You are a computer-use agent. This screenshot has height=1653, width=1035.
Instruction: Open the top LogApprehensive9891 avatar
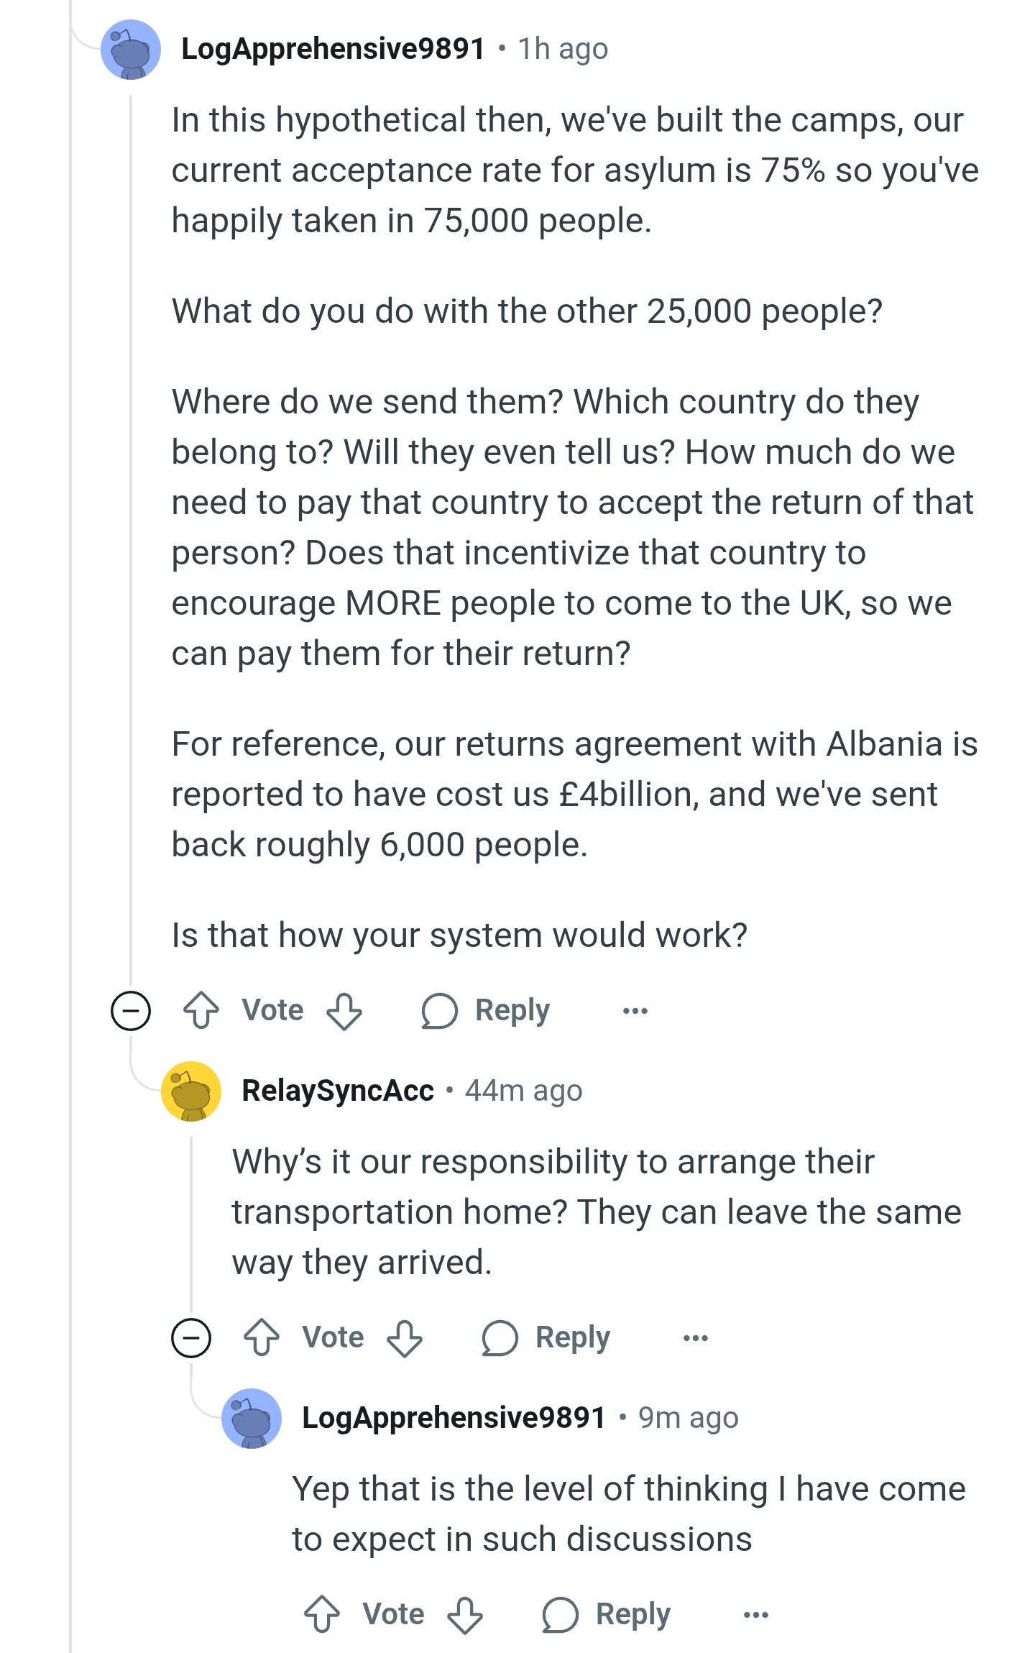(x=131, y=50)
